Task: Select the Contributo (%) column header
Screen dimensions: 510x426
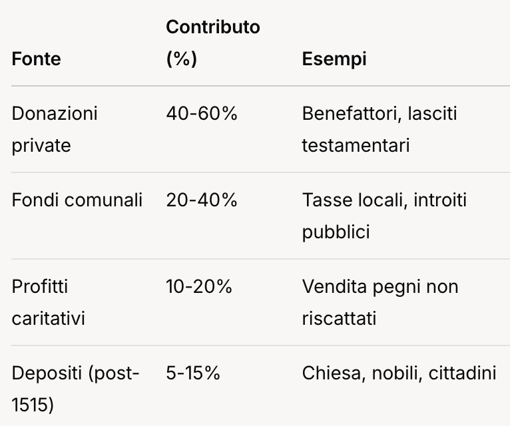Action: coord(212,43)
